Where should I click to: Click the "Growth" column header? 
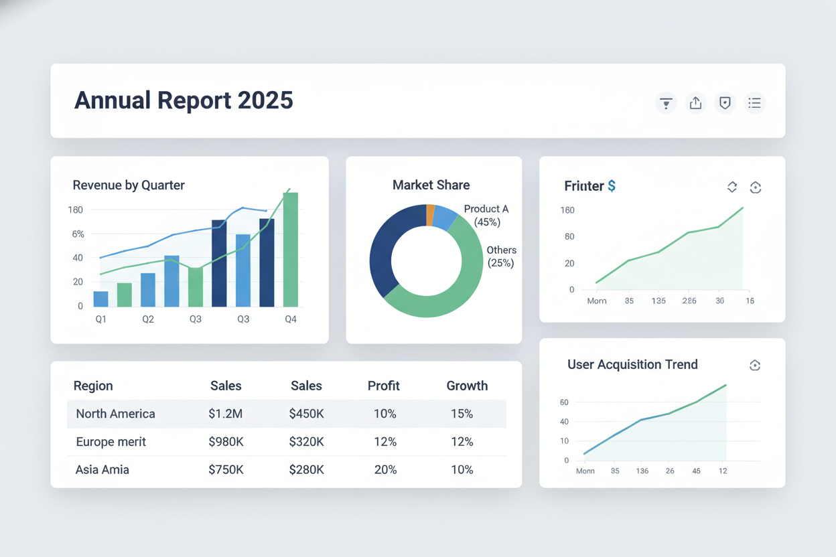pyautogui.click(x=467, y=386)
